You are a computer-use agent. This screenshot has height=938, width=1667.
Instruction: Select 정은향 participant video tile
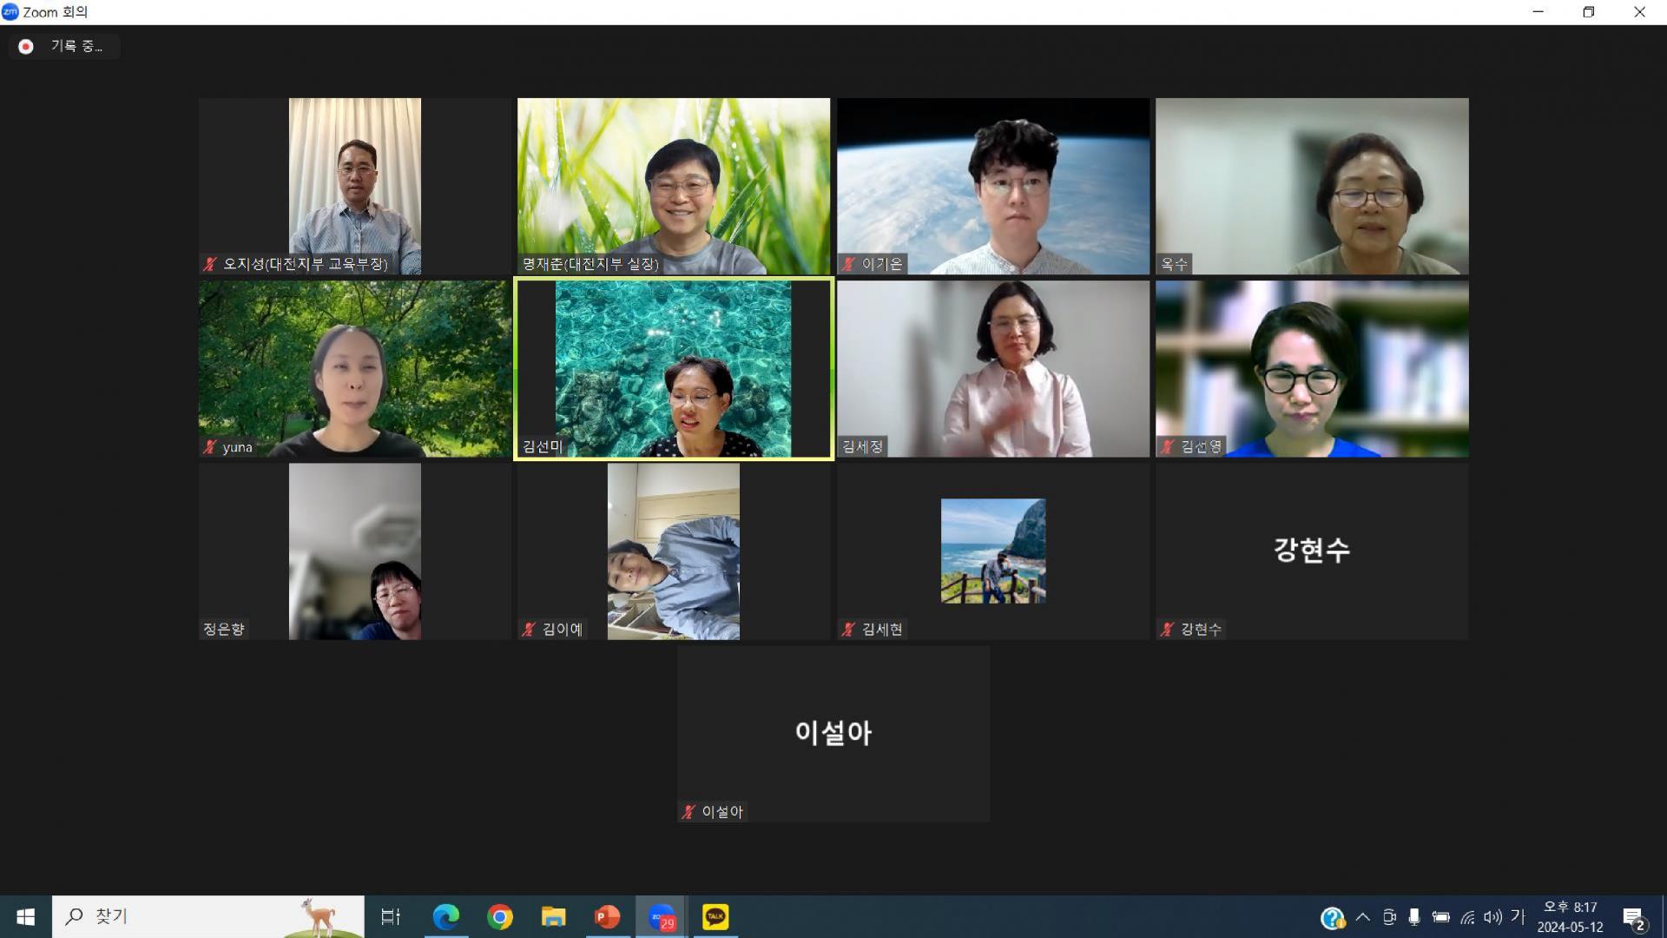tap(354, 552)
